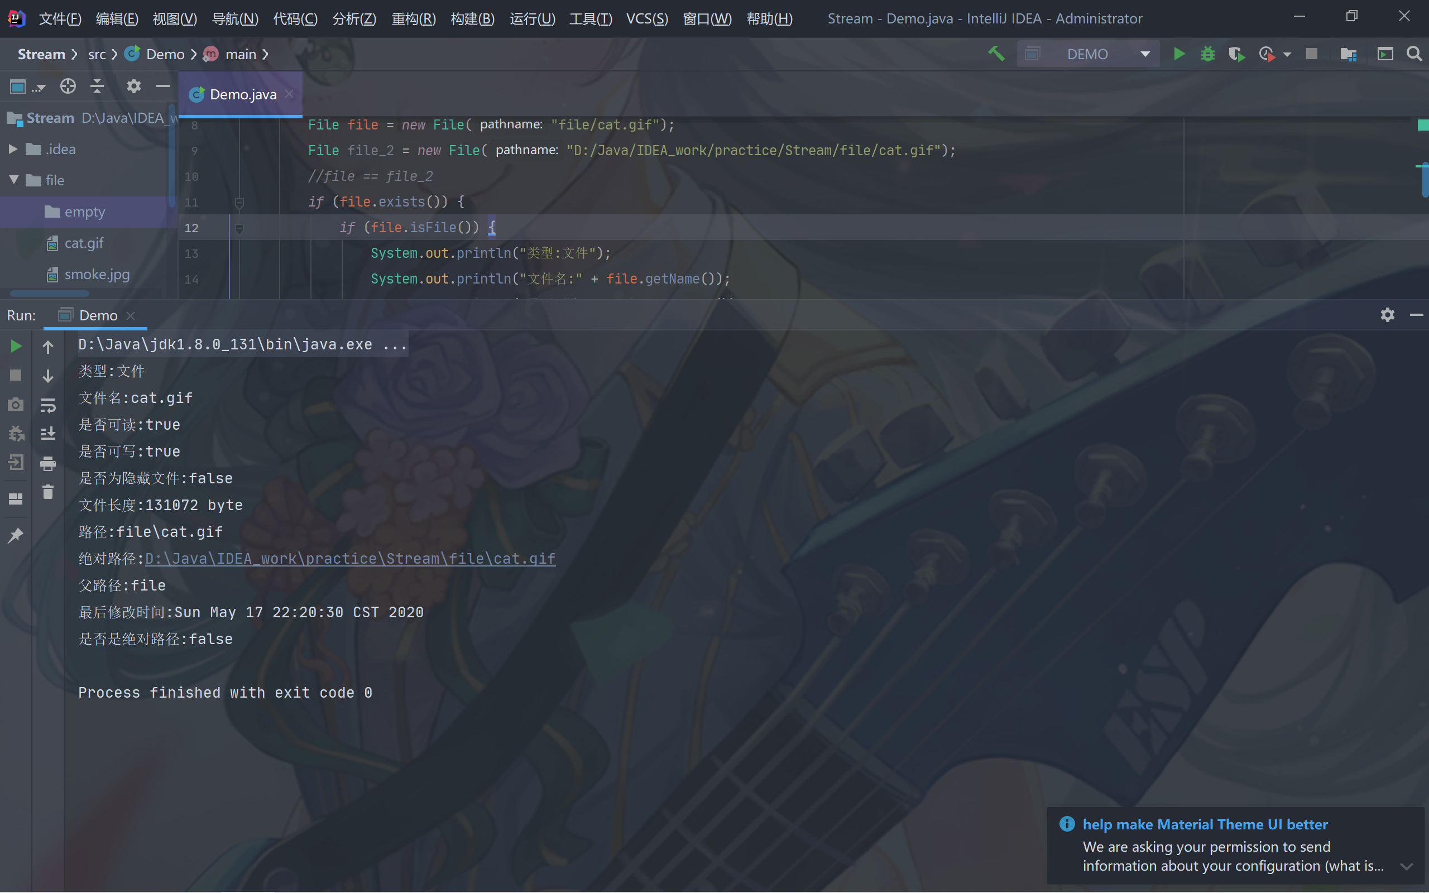
Task: Click the profiler run icon in toolbar
Action: pos(1267,54)
